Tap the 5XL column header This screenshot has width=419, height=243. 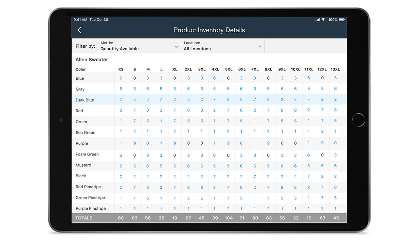[229, 69]
